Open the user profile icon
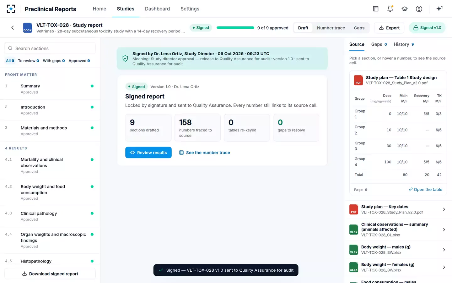 [x=419, y=9]
